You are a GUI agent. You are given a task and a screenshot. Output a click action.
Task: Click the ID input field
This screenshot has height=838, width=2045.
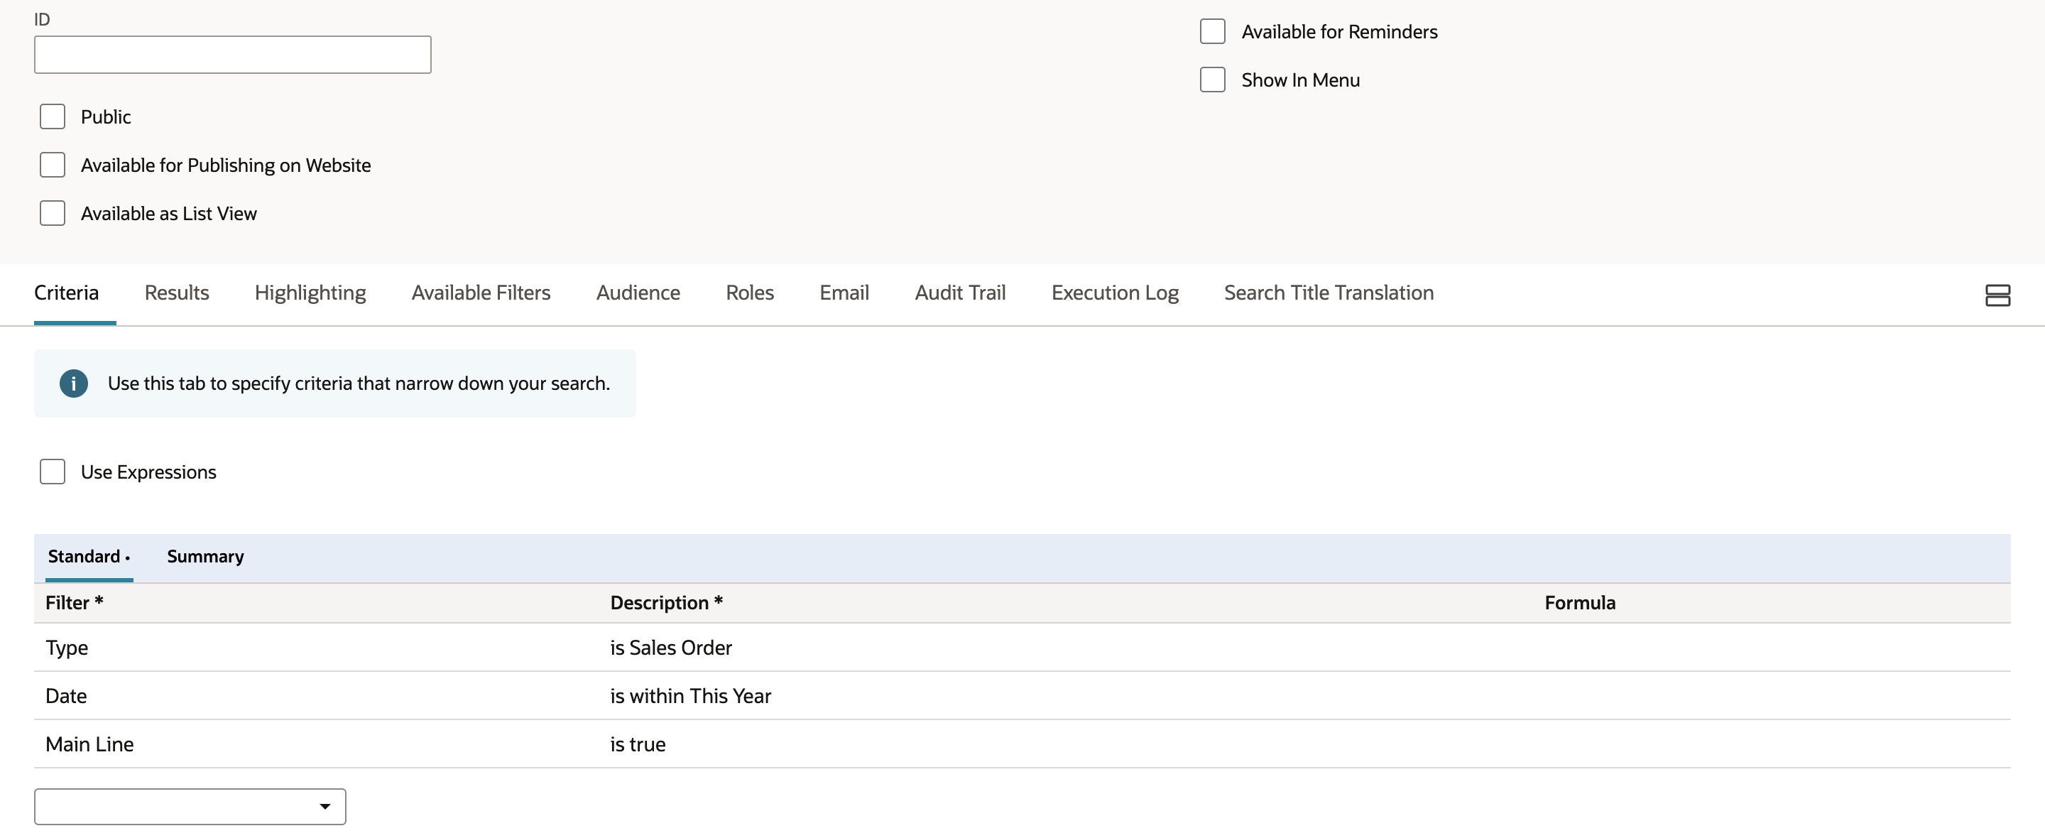point(233,55)
